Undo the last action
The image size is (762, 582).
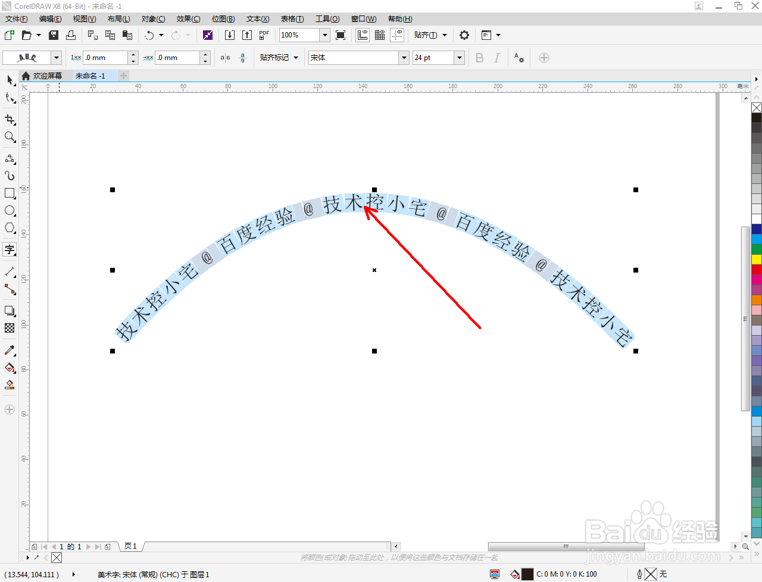pyautogui.click(x=149, y=35)
